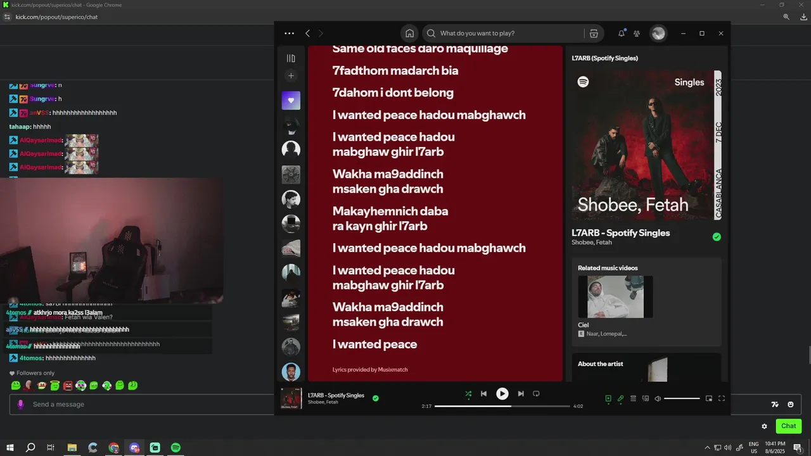Adjust the Spotify volume slider

[x=682, y=398]
